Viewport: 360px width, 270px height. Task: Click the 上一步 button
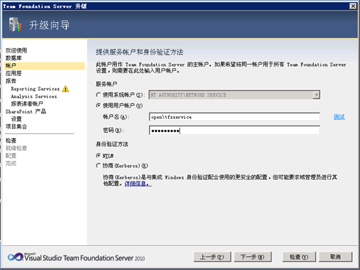[212, 257]
